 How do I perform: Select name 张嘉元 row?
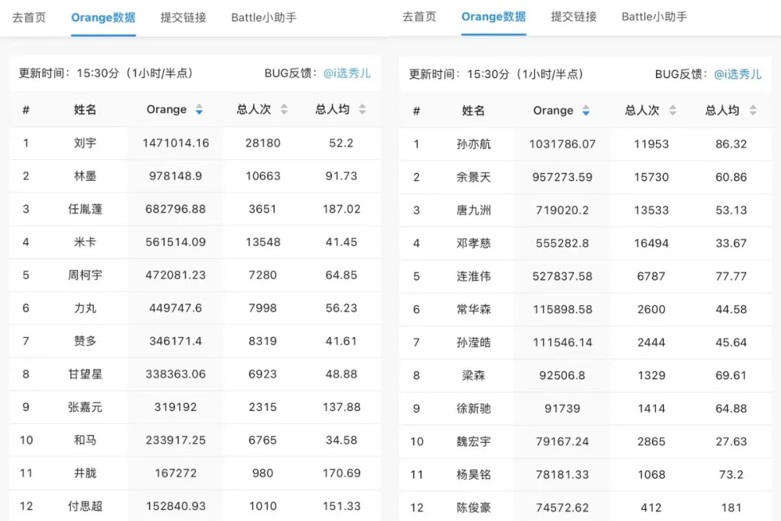[85, 407]
